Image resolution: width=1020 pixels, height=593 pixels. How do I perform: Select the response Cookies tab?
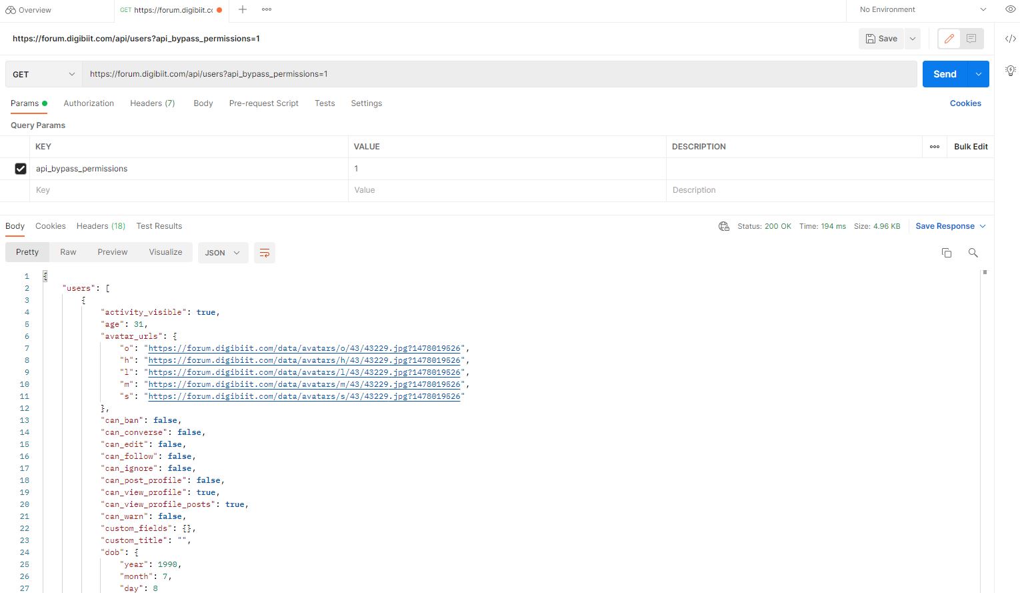pyautogui.click(x=51, y=226)
